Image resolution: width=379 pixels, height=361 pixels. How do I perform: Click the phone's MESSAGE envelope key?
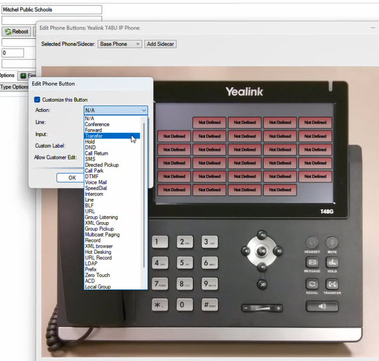click(x=312, y=262)
